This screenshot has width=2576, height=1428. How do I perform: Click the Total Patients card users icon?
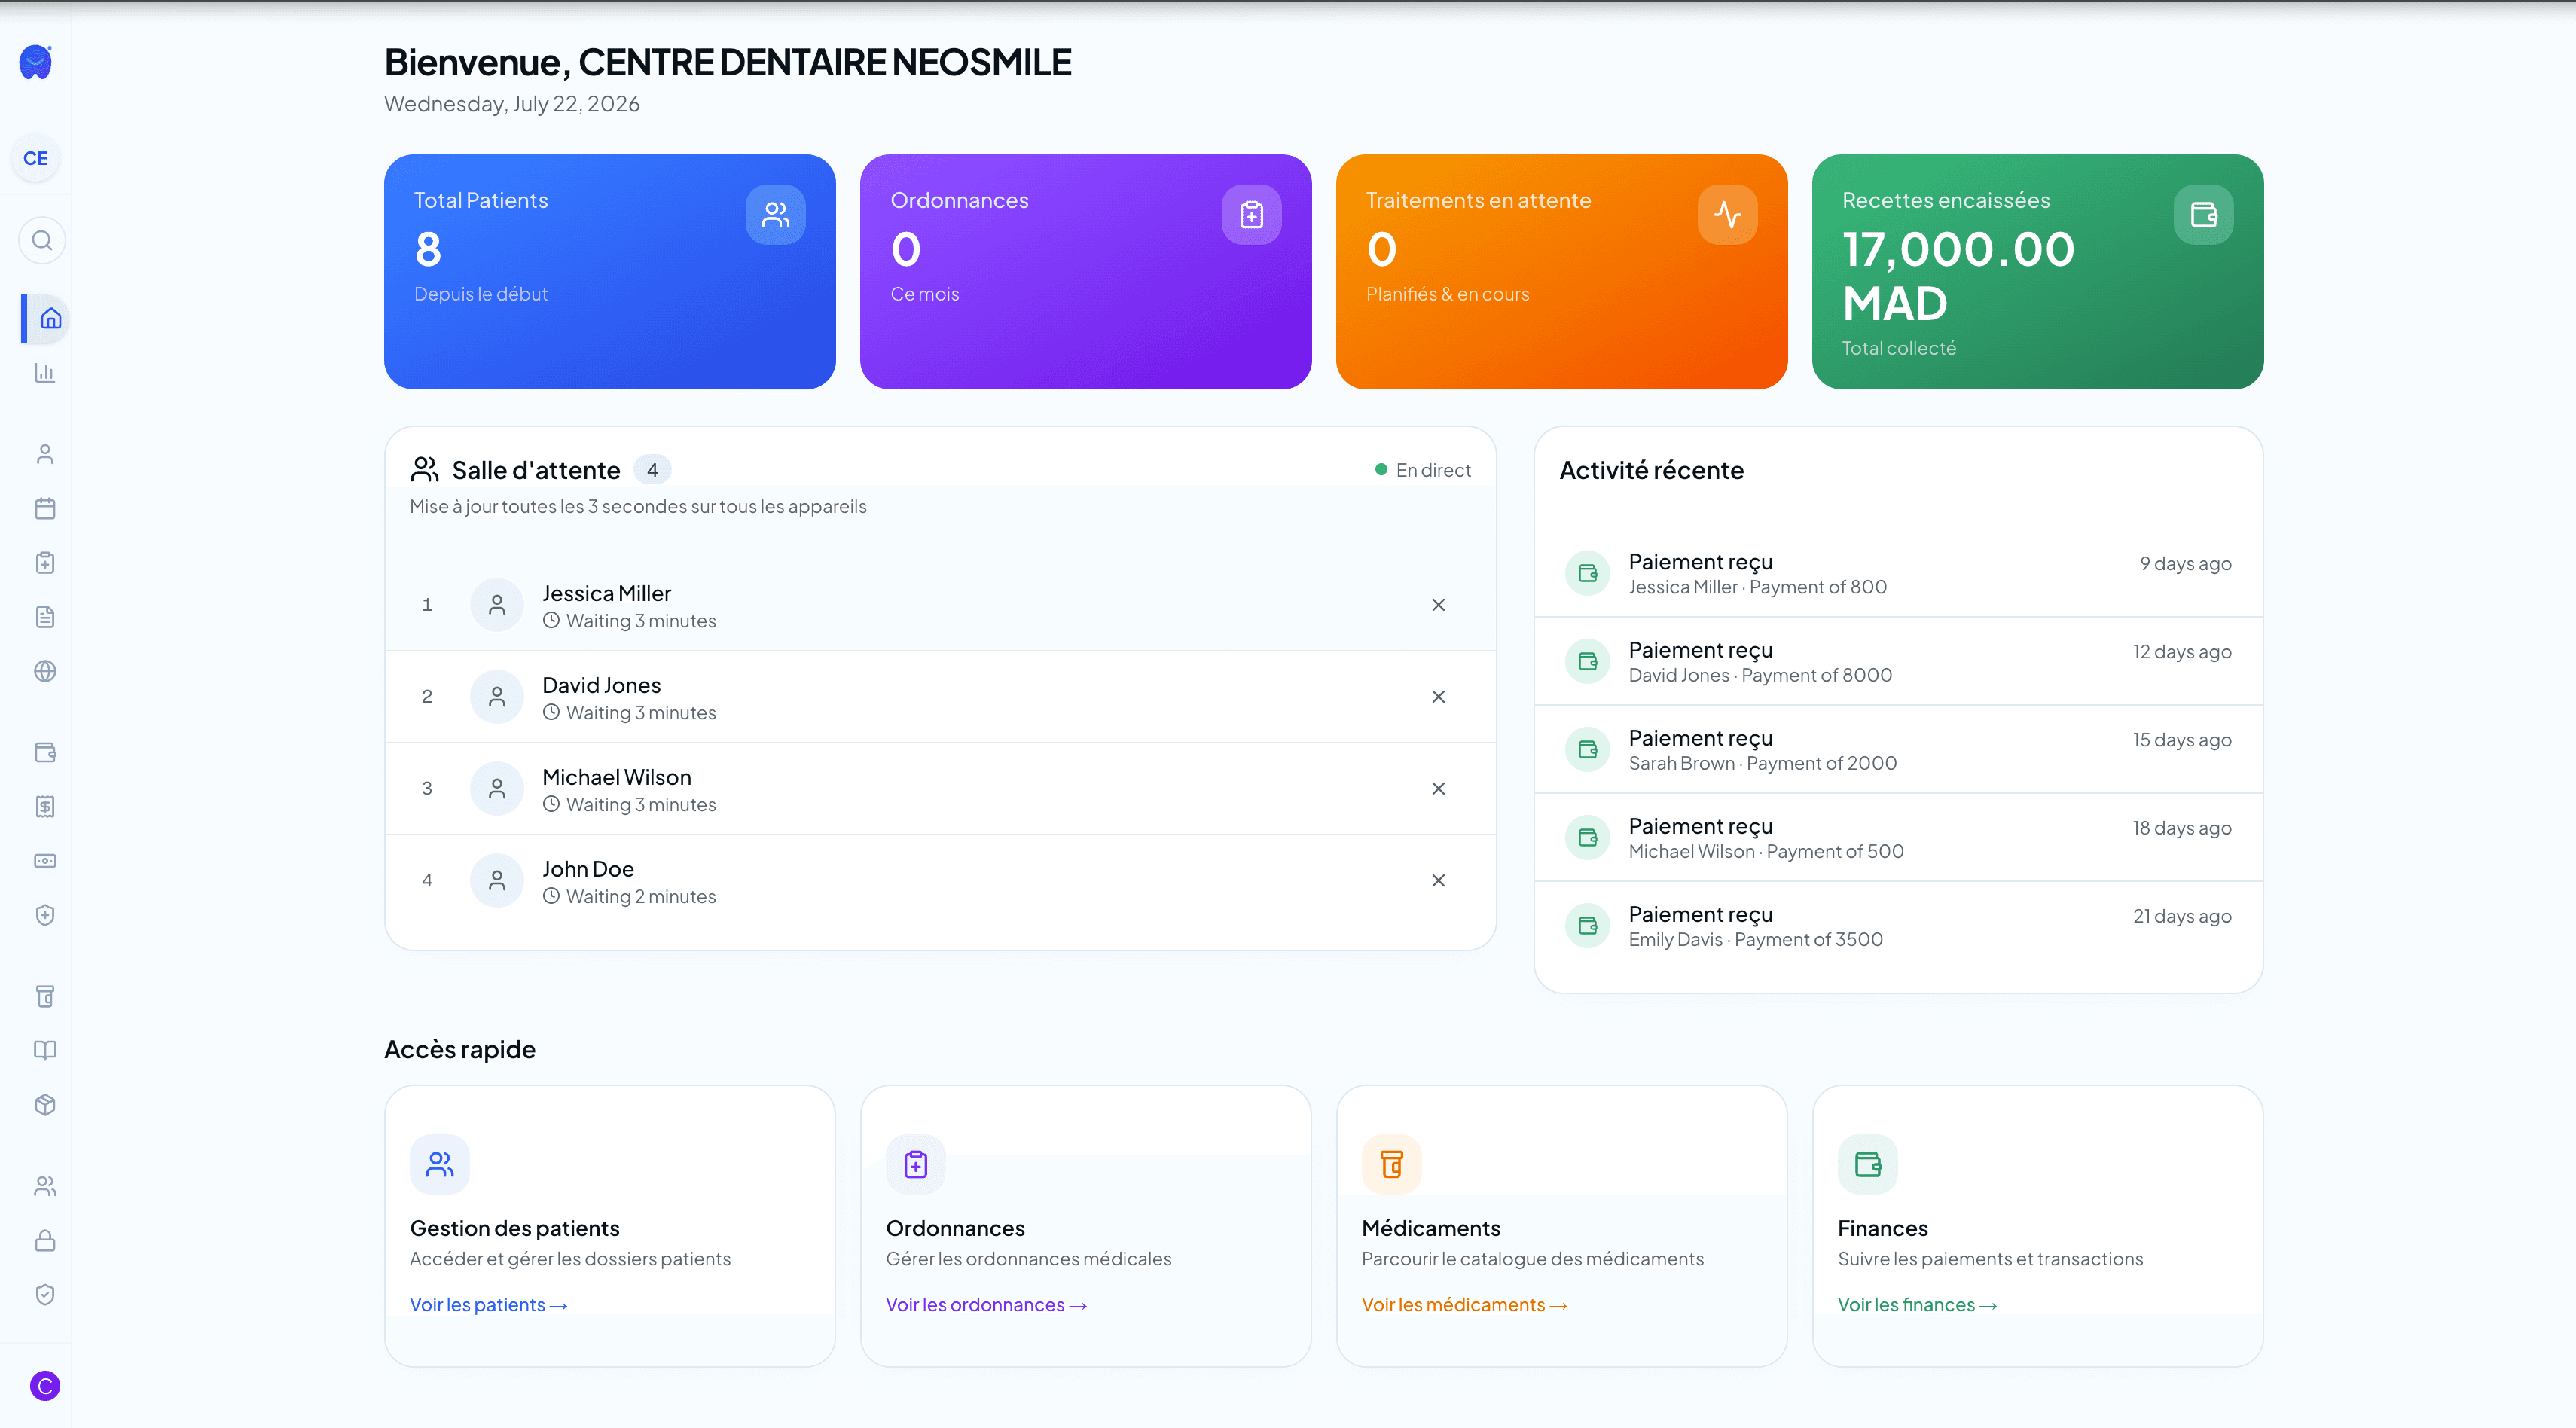pyautogui.click(x=775, y=214)
